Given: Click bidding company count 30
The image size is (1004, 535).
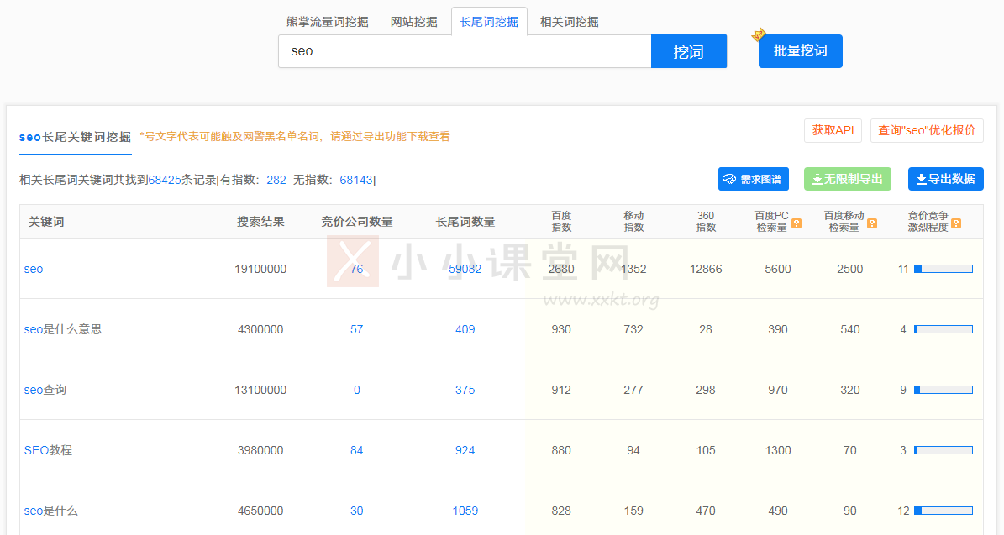Looking at the screenshot, I should pos(356,511).
